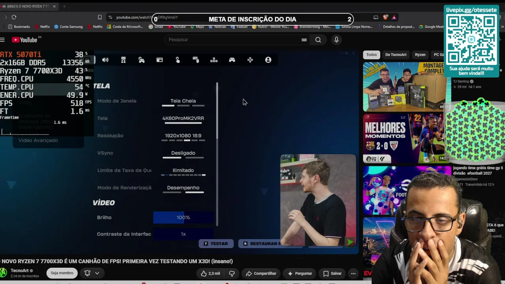The height and width of the screenshot is (284, 505).
Task: Bookmark this page from the address bar
Action: 100,17
